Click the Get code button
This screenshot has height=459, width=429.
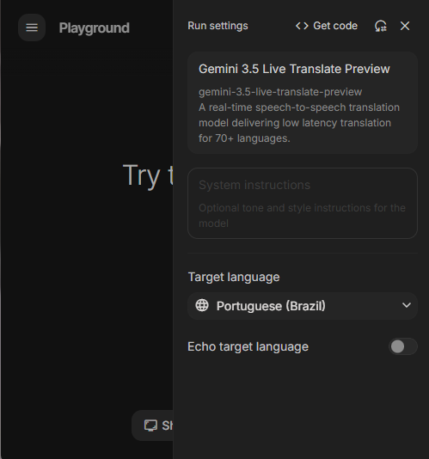click(x=327, y=26)
